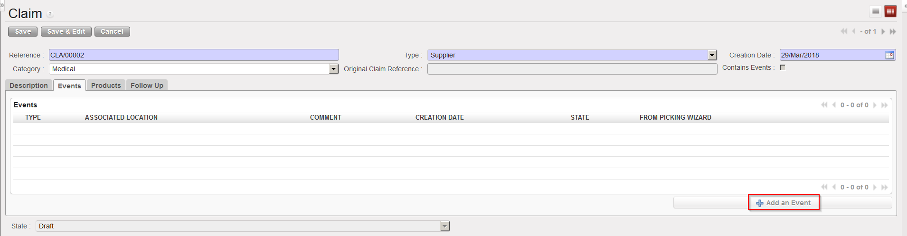This screenshot has height=236, width=907.
Task: Switch to the Description tab
Action: click(x=28, y=85)
